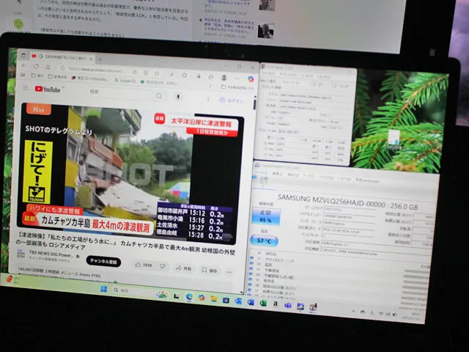This screenshot has width=469, height=352.
Task: Open the Copilot icon in Edge toolbar
Action: pyautogui.click(x=251, y=79)
